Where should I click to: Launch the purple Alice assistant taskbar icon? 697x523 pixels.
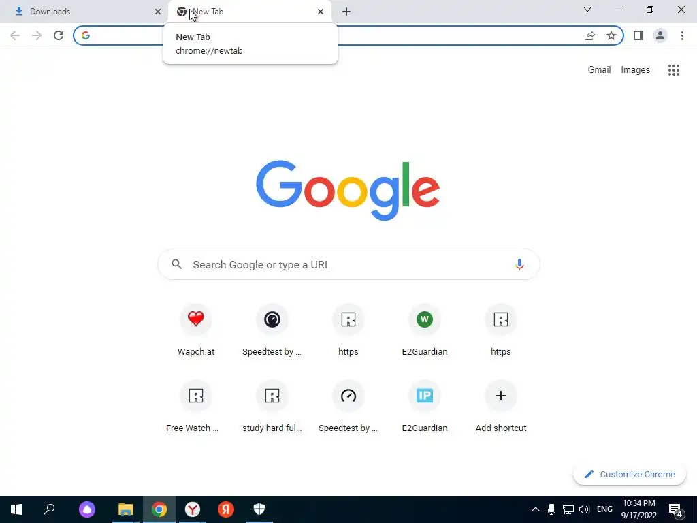tap(87, 509)
